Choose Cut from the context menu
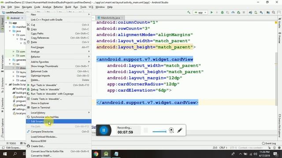Viewport: 282px width, 158px height. coord(59,25)
